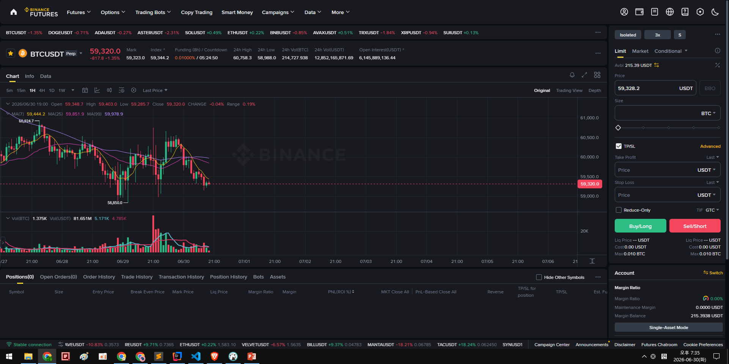Go to Binance home via house icon
Screen dimensions: 729x364
(x=14, y=12)
